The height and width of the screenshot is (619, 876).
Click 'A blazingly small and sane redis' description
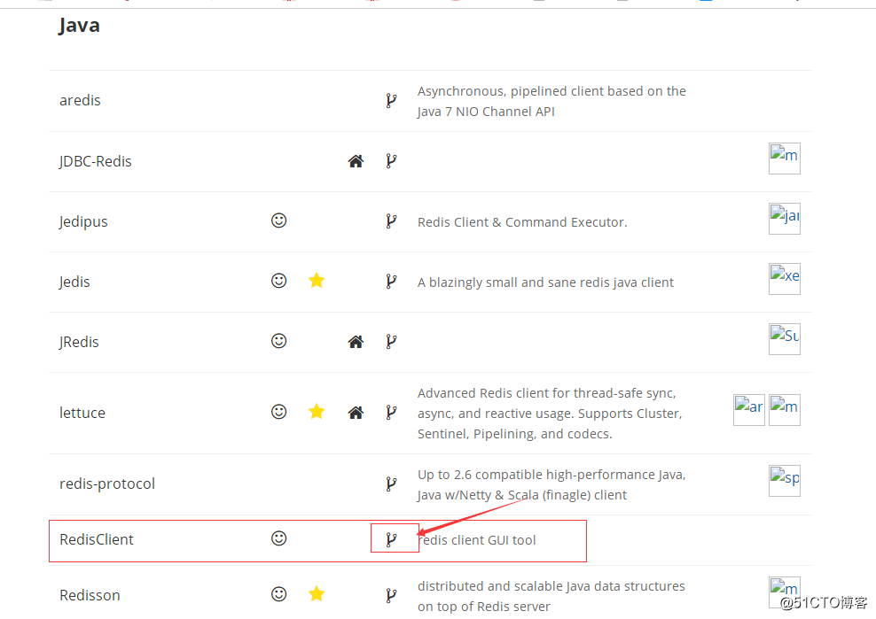pos(545,282)
